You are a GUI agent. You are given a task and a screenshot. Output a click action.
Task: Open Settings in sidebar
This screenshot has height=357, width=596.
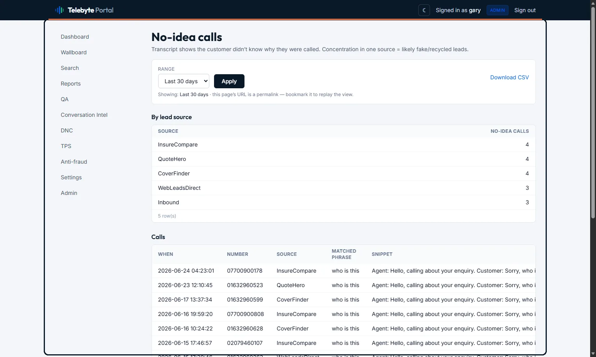71,177
